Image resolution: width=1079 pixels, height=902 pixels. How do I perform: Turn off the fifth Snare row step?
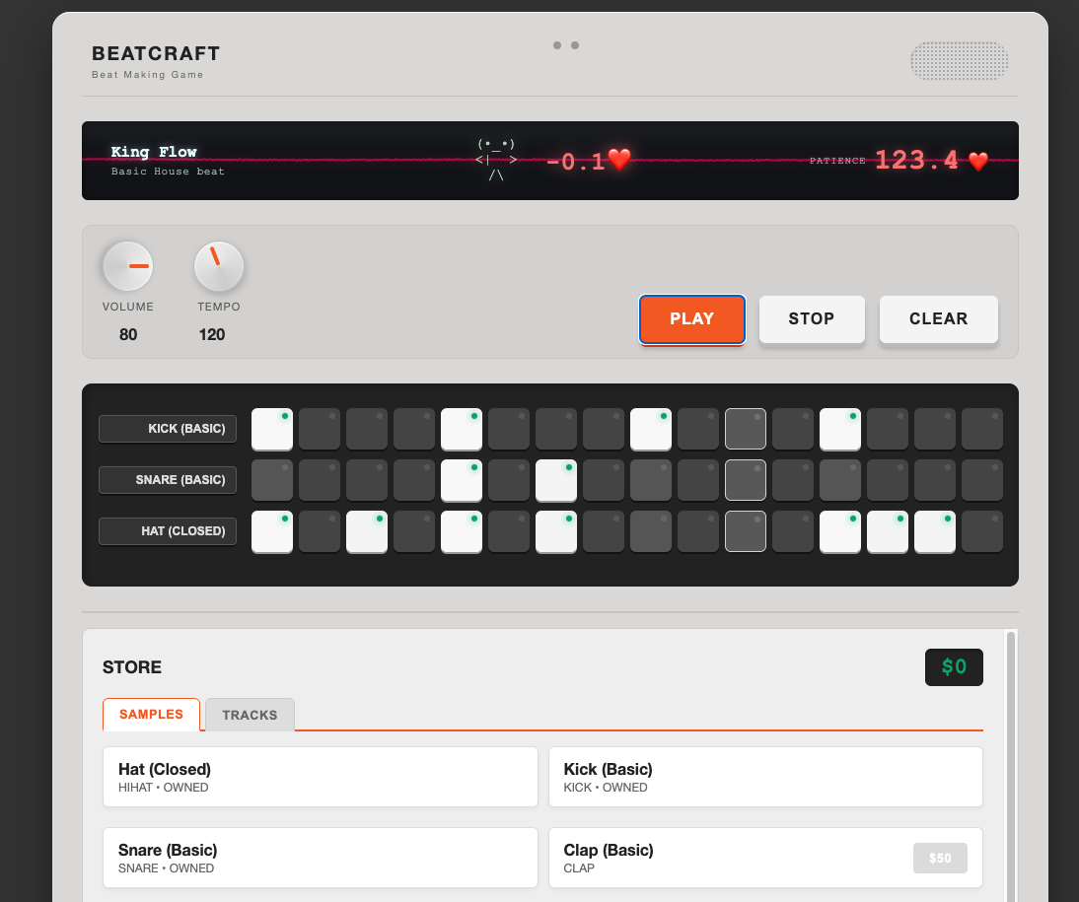click(x=462, y=480)
